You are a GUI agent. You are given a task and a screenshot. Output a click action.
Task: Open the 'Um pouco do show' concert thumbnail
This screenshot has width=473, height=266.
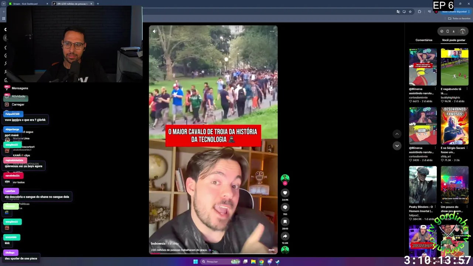455,185
